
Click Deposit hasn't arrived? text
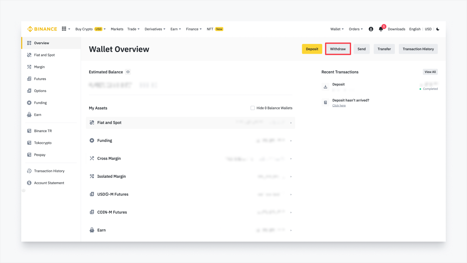coord(351,100)
